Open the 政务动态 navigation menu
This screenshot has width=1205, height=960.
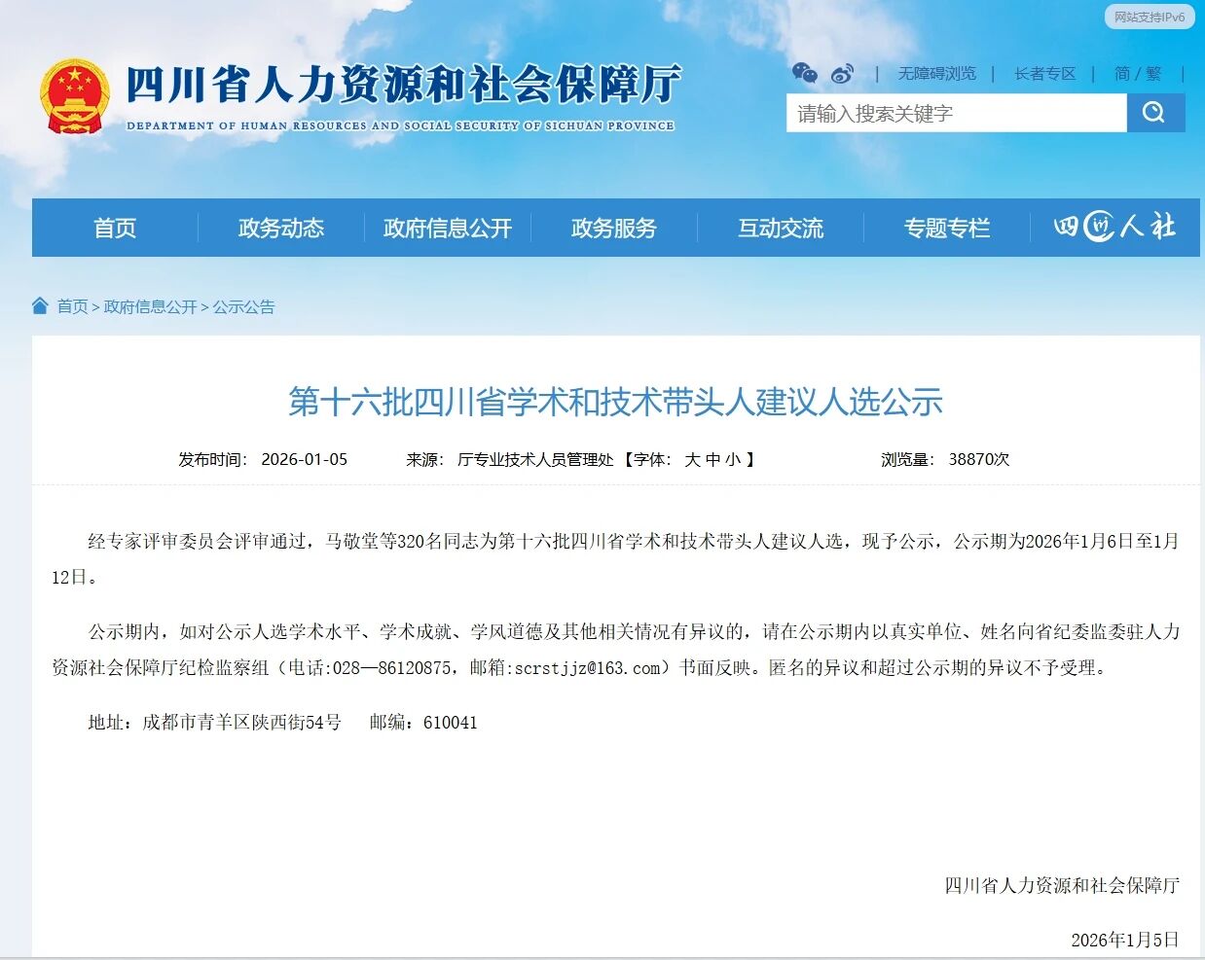click(x=281, y=228)
